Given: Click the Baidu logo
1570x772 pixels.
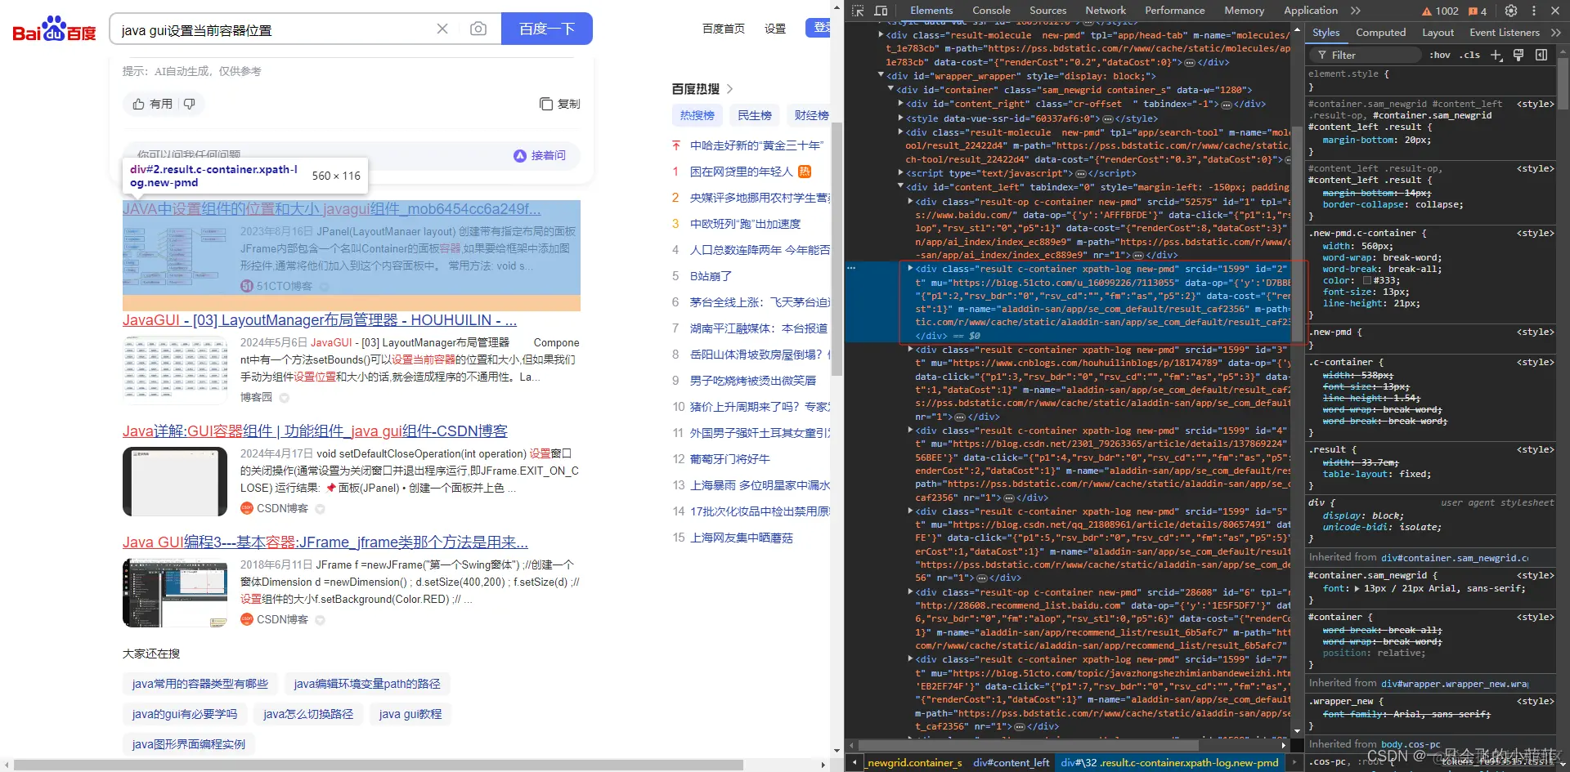Looking at the screenshot, I should click(54, 29).
